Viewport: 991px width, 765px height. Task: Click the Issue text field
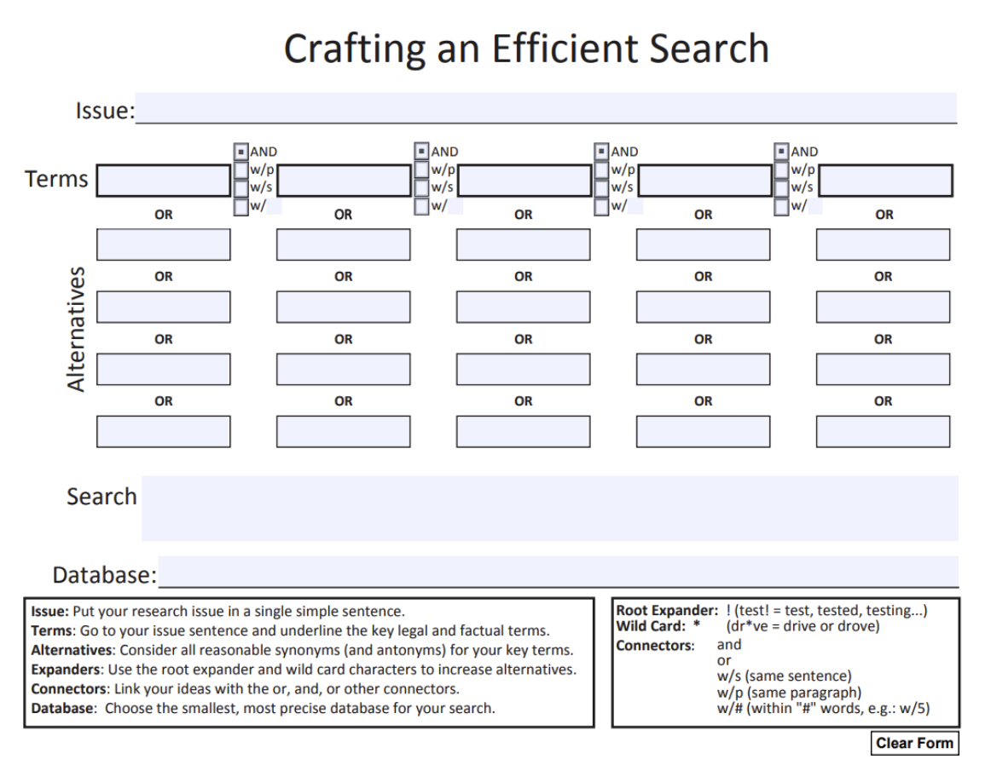[546, 108]
